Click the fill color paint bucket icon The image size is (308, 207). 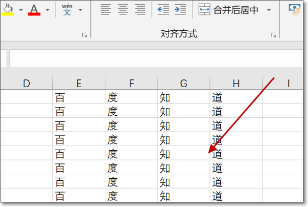point(7,10)
